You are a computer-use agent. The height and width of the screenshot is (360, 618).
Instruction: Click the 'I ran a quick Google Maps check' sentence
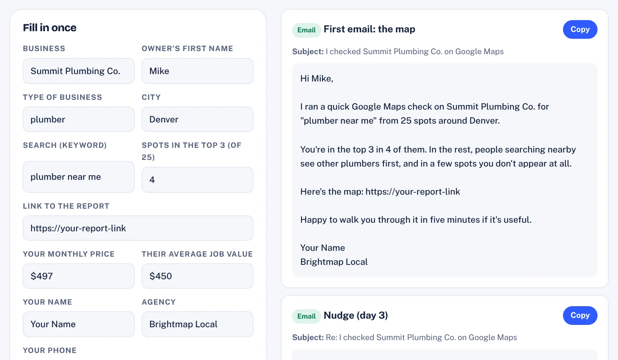[424, 113]
